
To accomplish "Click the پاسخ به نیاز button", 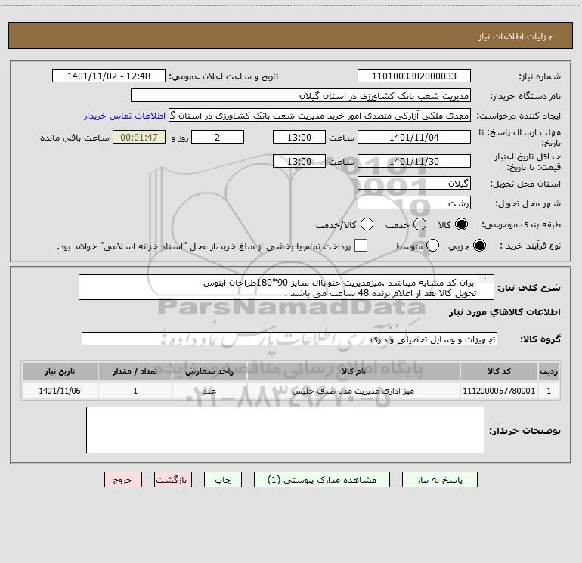I will [x=440, y=480].
